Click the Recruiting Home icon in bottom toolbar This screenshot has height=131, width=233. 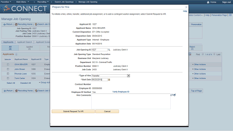click(16, 91)
